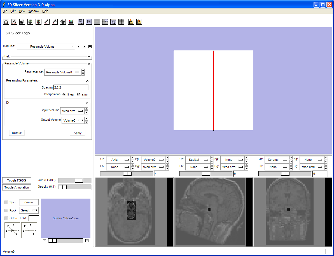Image resolution: width=334 pixels, height=256 pixels.
Task: Switch to the four-up layout icon
Action: coord(105,22)
